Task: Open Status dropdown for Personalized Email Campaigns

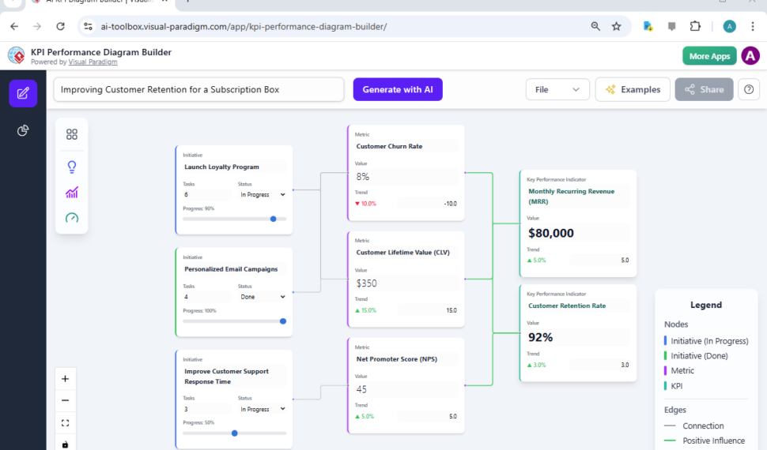Action: tap(263, 297)
